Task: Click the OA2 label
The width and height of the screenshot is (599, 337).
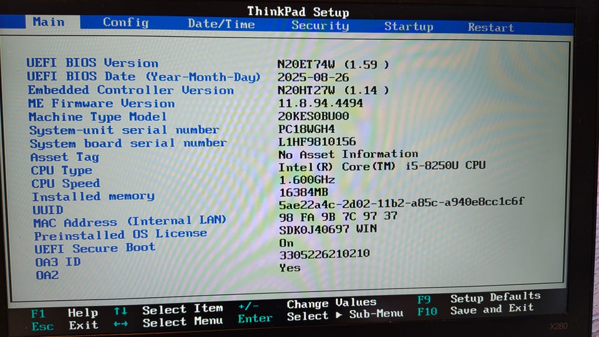Action: pyautogui.click(x=47, y=275)
